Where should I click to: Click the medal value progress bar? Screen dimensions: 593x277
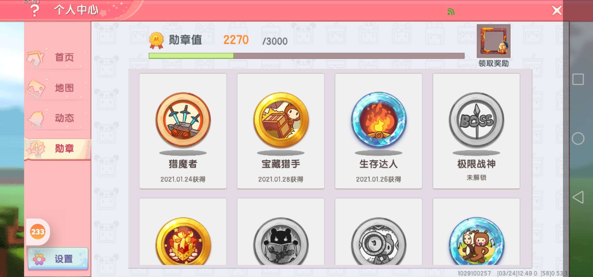pyautogui.click(x=307, y=56)
